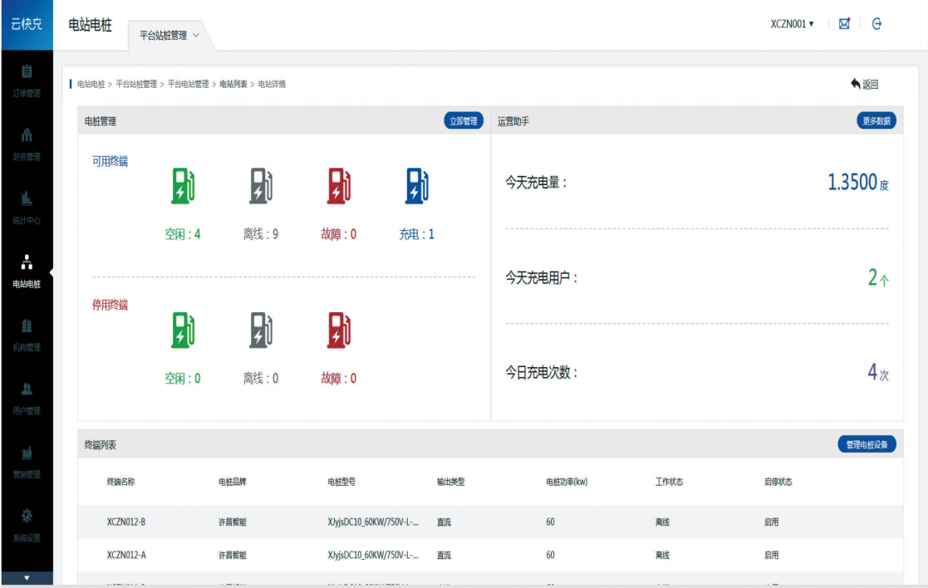Click the 立即管理 button
The width and height of the screenshot is (928, 588).
(x=463, y=121)
